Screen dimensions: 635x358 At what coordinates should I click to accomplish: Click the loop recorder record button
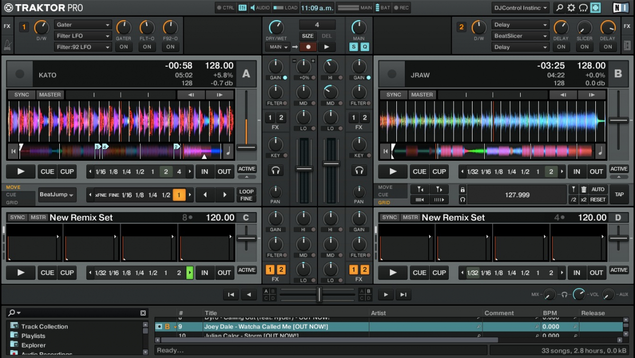point(307,47)
